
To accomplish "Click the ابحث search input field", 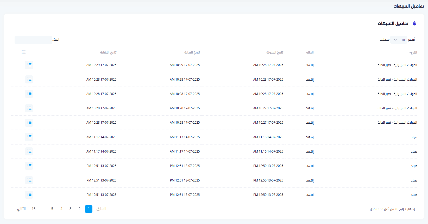I will (33, 40).
